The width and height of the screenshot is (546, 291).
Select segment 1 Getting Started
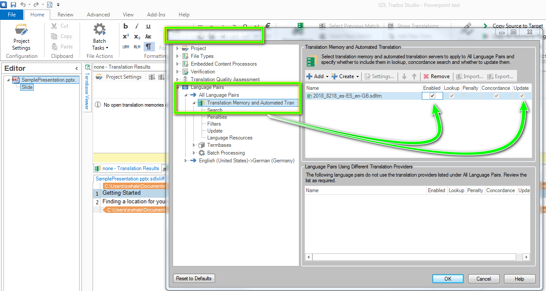tap(122, 193)
